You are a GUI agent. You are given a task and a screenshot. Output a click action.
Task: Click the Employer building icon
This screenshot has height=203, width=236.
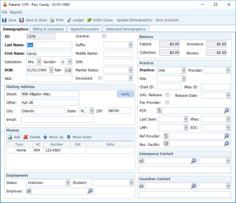(29, 191)
